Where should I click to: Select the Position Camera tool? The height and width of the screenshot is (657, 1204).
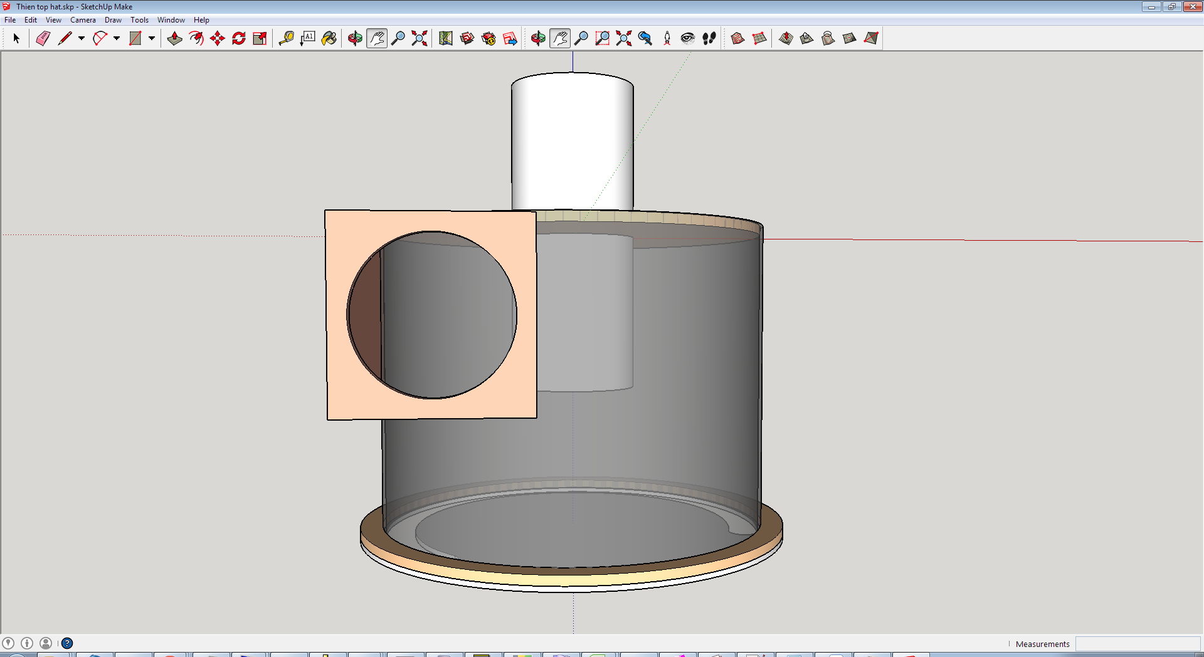point(667,38)
